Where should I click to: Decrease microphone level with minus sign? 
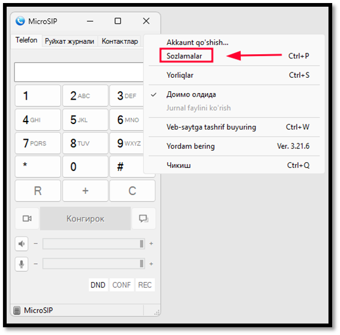coord(36,264)
